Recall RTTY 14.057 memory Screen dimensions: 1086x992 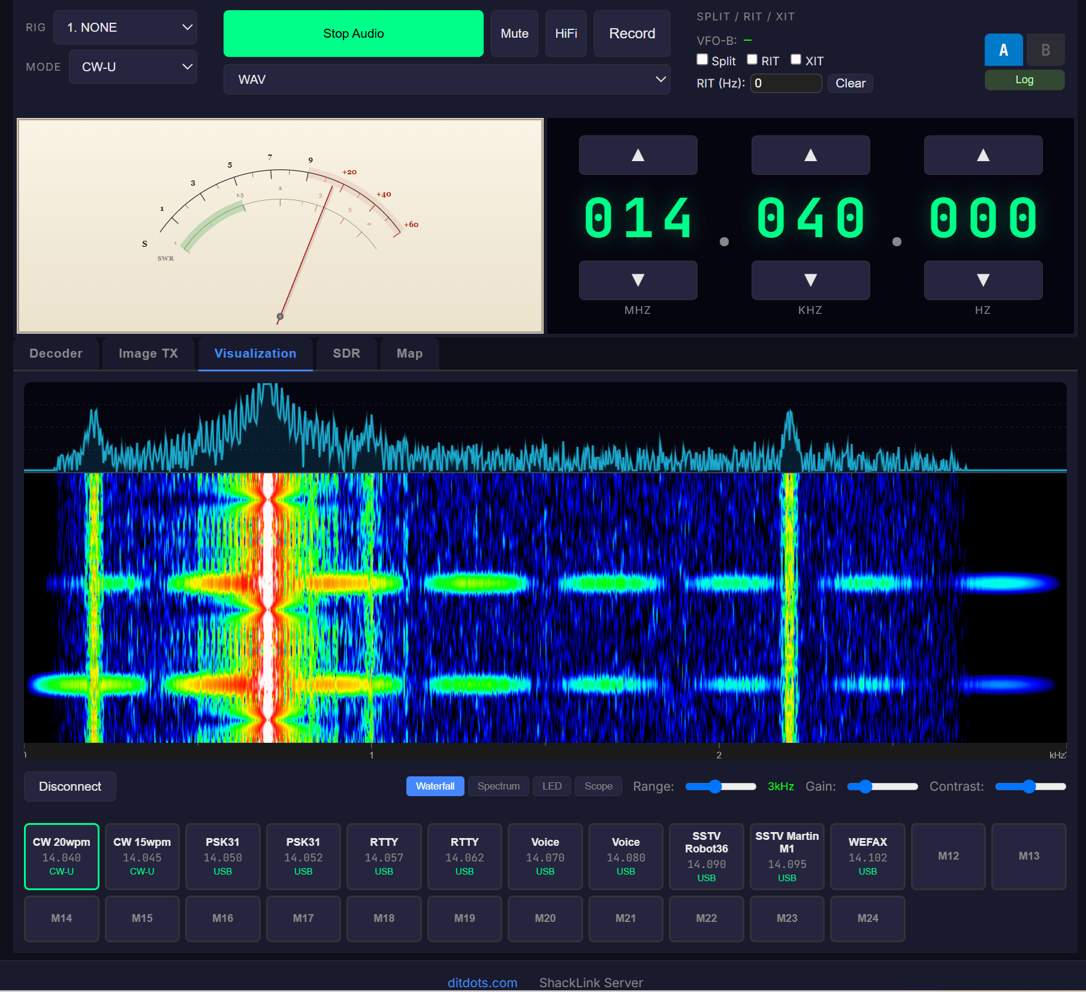[384, 856]
